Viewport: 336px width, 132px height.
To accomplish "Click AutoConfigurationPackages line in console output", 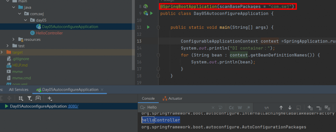I will 224,127.
